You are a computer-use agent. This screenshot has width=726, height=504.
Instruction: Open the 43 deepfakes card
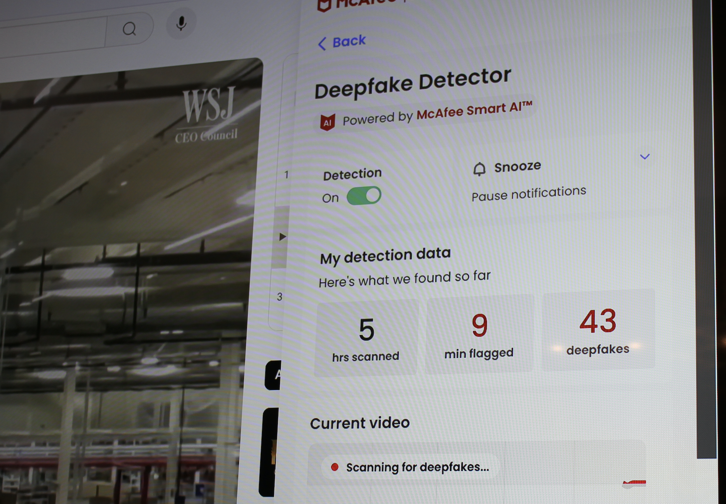tap(598, 330)
